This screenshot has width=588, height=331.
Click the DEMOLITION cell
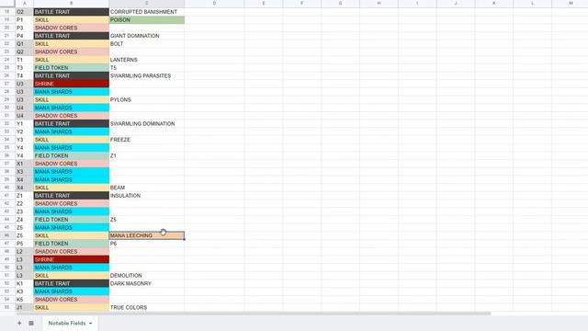(147, 276)
